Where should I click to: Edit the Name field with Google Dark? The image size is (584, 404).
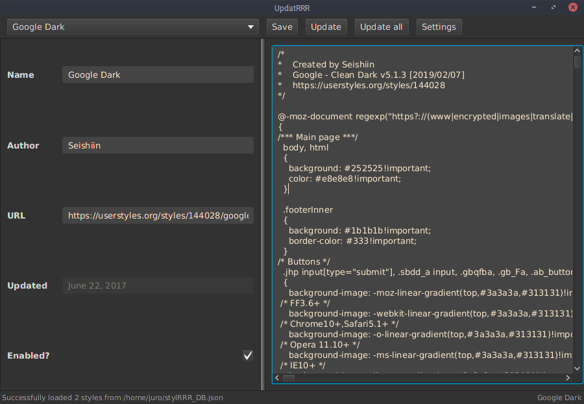tap(158, 75)
